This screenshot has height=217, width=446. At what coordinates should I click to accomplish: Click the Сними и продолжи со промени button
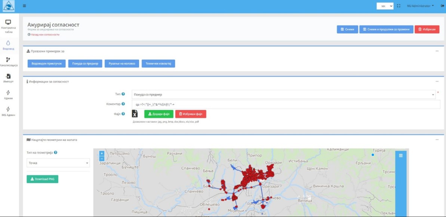386,29
